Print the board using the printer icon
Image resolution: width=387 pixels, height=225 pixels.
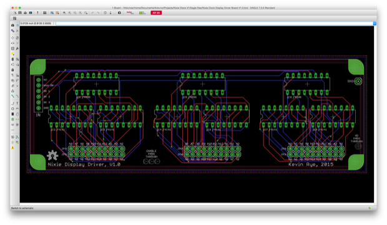click(25, 13)
